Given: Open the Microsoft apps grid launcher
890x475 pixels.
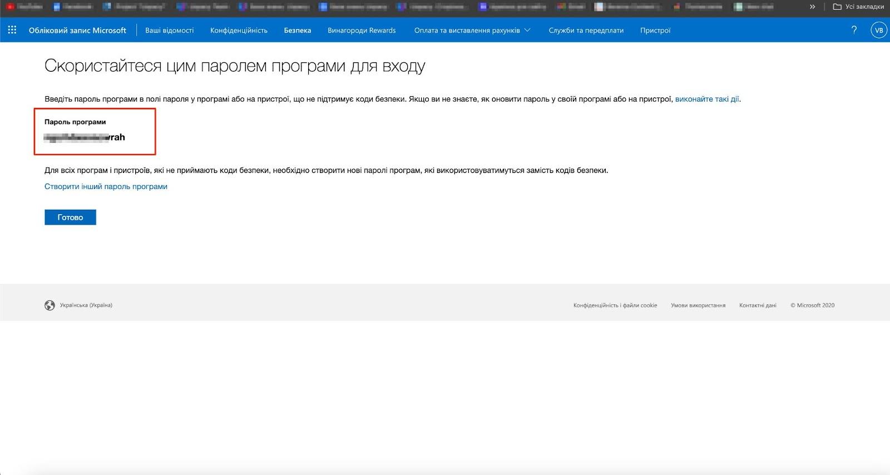Looking at the screenshot, I should [x=12, y=30].
